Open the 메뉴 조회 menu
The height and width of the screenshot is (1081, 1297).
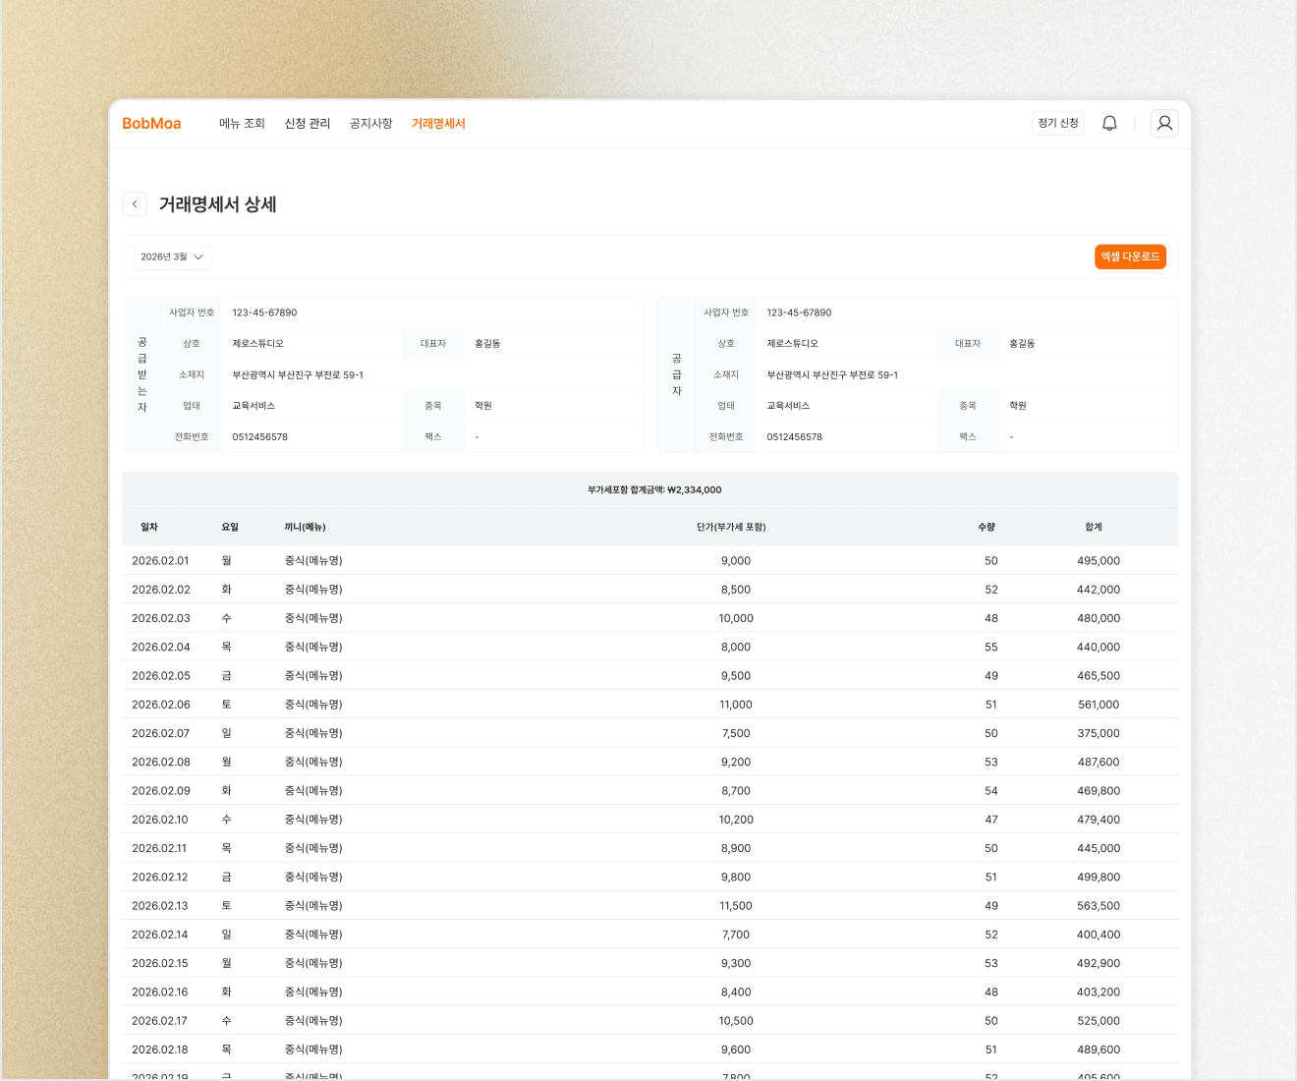point(242,124)
